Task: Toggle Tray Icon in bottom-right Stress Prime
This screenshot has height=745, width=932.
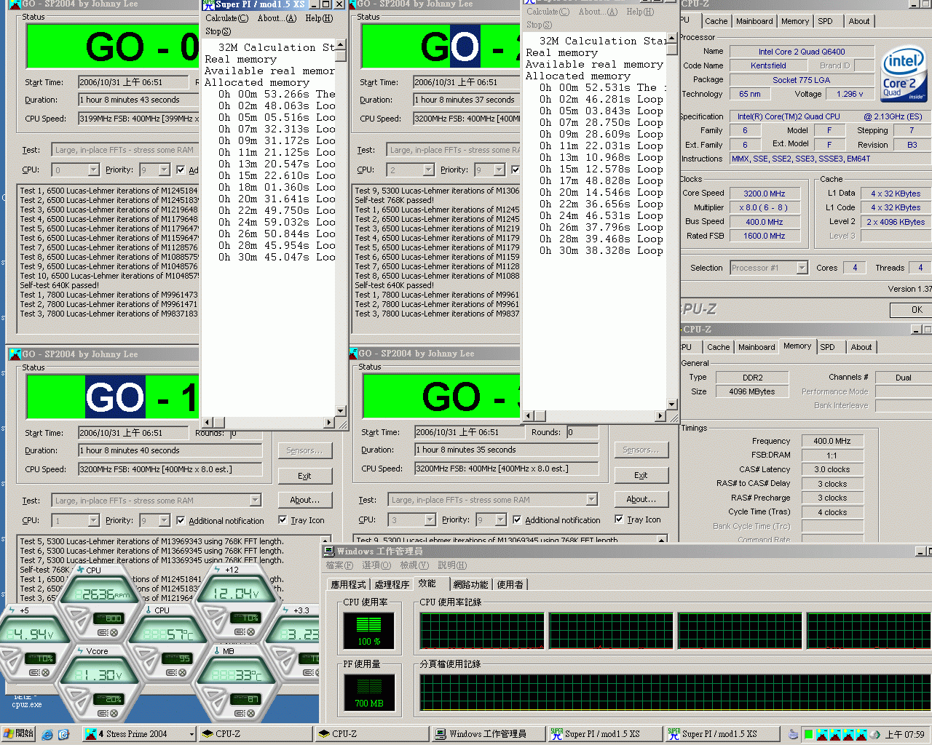Action: pos(619,519)
